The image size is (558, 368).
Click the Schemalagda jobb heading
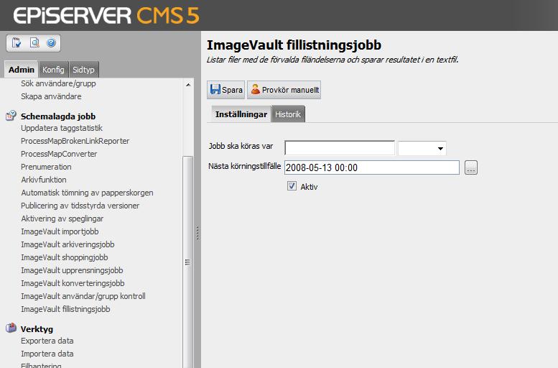click(58, 116)
